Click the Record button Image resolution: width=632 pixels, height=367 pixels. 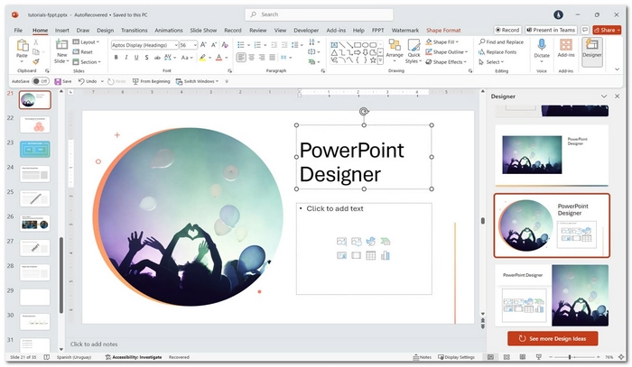point(507,30)
